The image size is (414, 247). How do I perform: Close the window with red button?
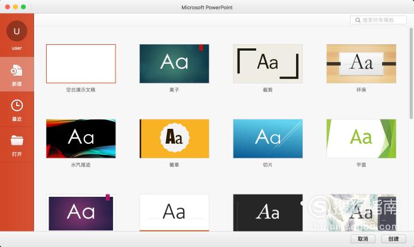pos(7,7)
